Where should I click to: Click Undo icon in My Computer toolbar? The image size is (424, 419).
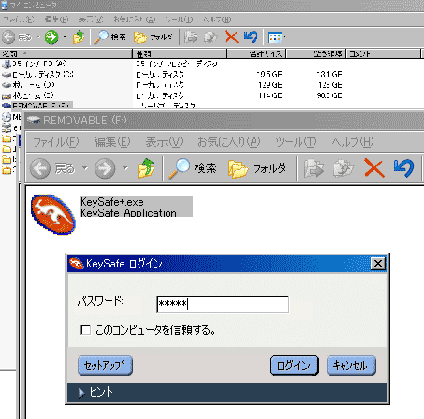coord(251,37)
